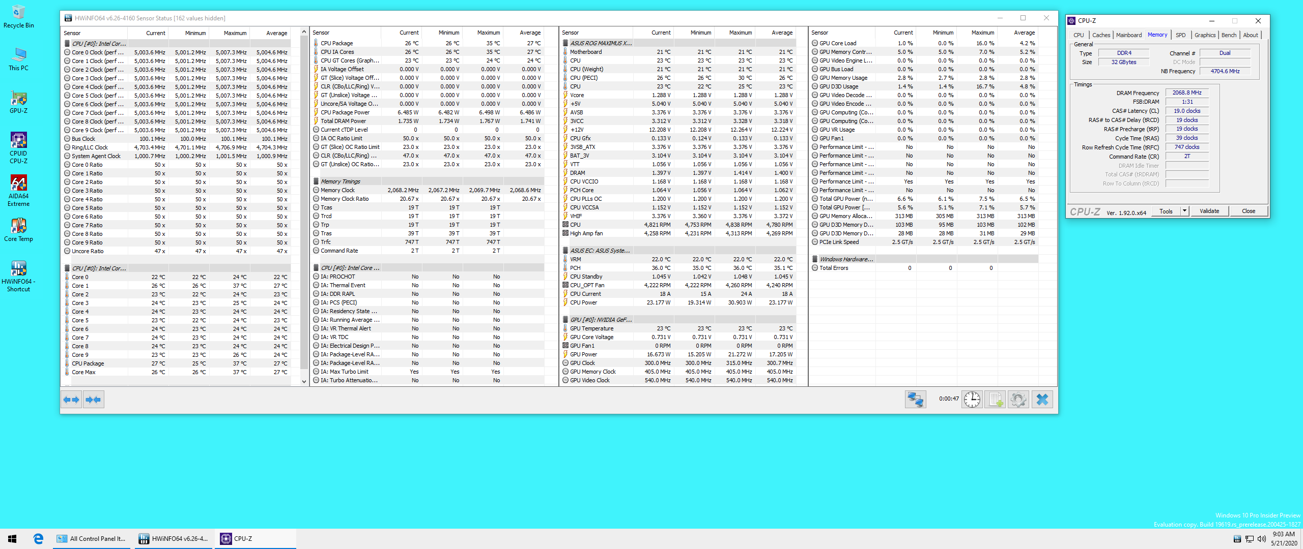Open Microsoft Edge from the taskbar
Viewport: 1303px width, 549px height.
[38, 539]
